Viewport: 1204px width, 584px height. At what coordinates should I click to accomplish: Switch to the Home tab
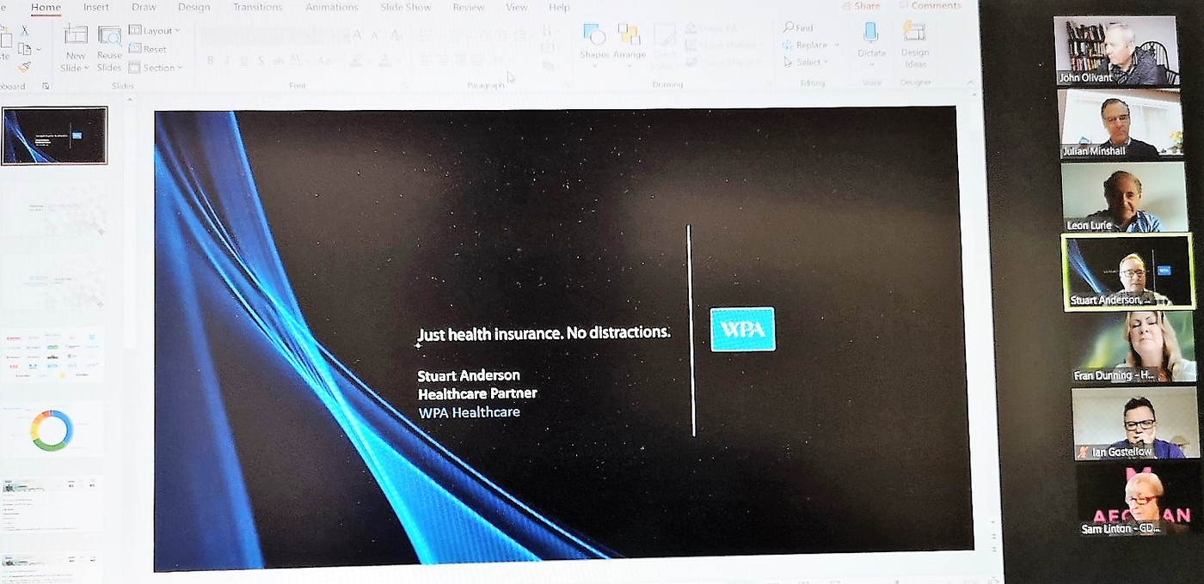click(46, 8)
